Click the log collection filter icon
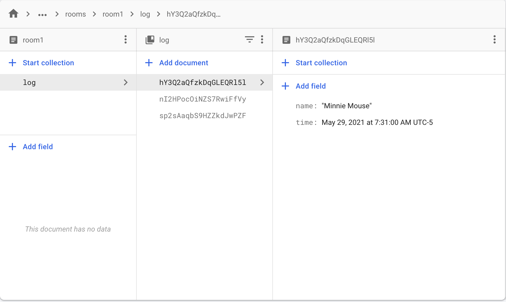The height and width of the screenshot is (302, 506). coord(249,40)
